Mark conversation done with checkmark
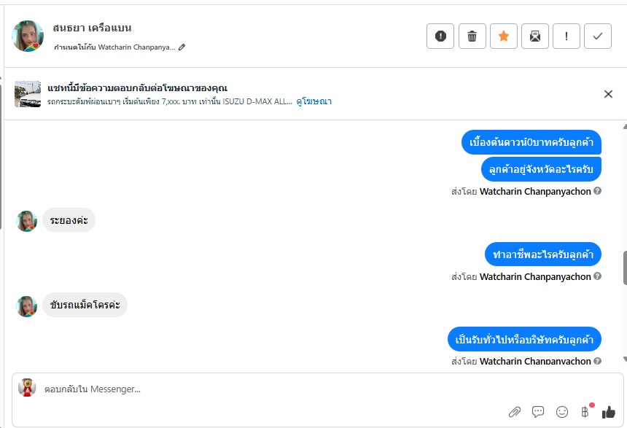Viewport: 627px width, 428px height. [598, 36]
